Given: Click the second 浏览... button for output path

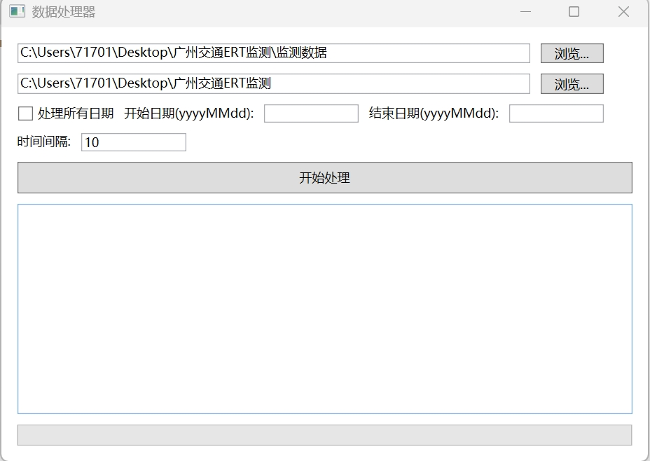Looking at the screenshot, I should coord(571,83).
